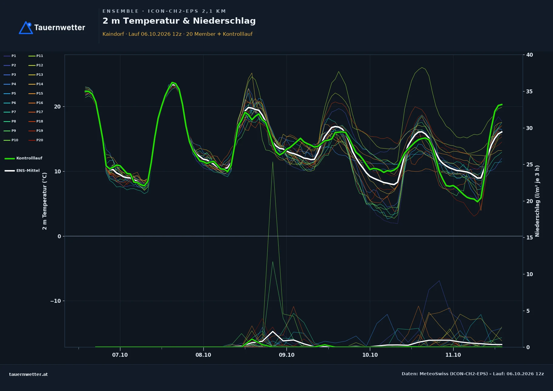This screenshot has height=391, width=553.
Task: Click the 08.10 date axis label
Action: click(x=203, y=355)
